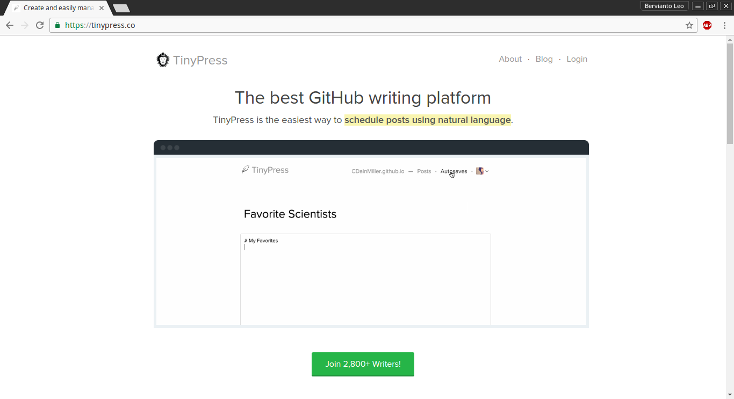Reload the current page

[x=40, y=25]
